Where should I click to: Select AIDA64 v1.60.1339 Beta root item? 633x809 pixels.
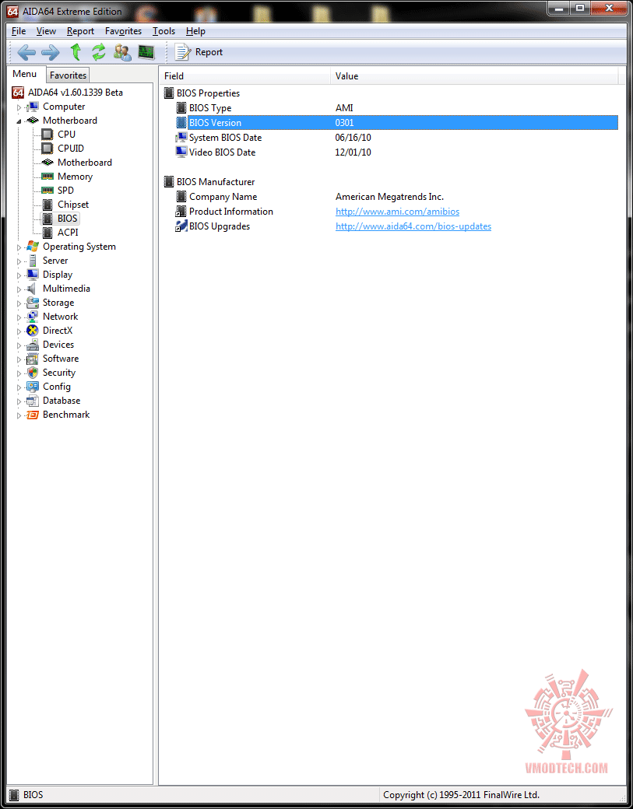coord(76,93)
